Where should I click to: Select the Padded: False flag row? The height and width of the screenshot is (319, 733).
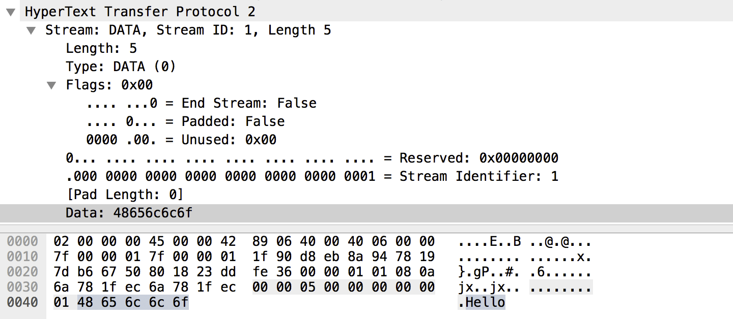click(185, 121)
